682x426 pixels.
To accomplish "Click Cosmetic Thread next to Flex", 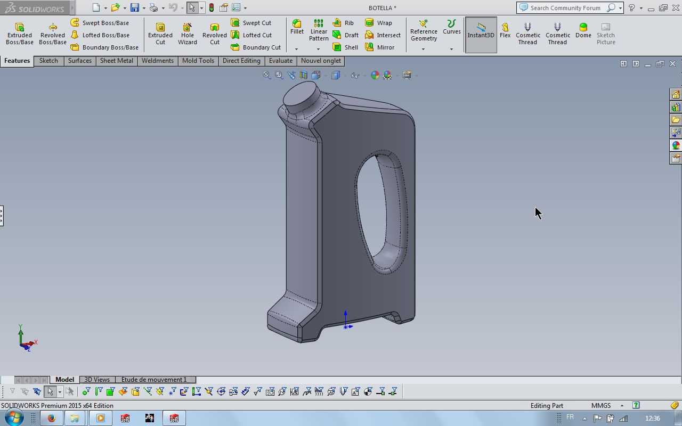I will [527, 34].
